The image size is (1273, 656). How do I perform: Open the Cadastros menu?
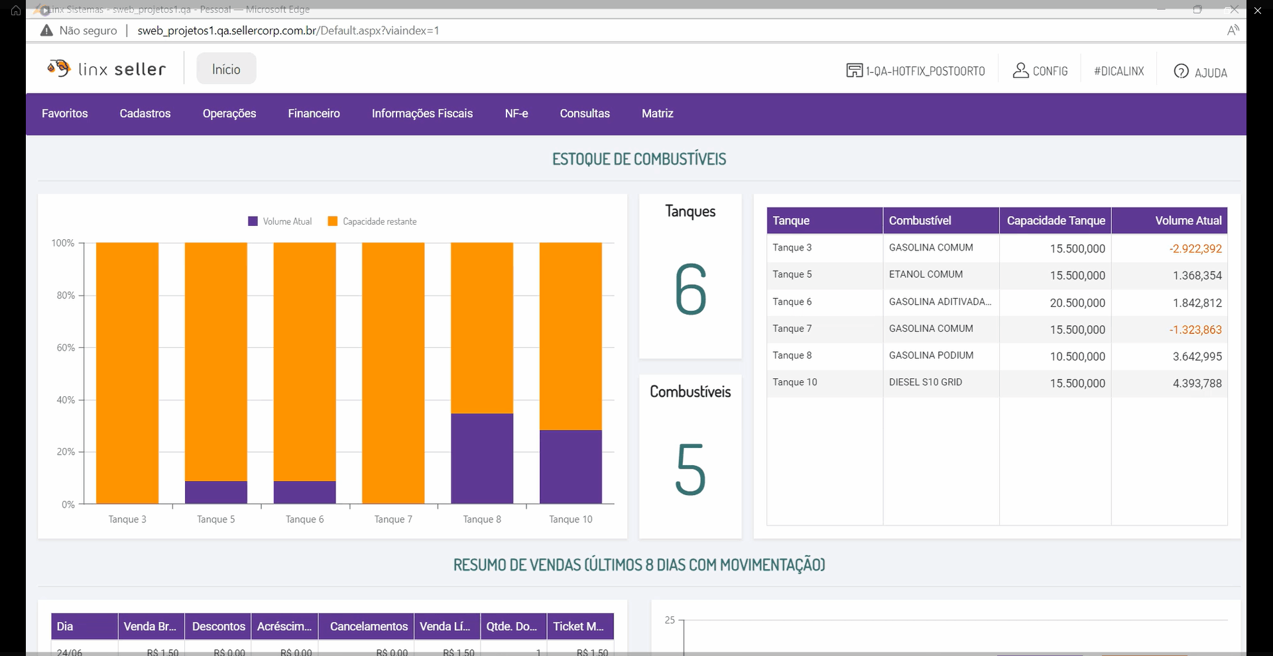(145, 113)
